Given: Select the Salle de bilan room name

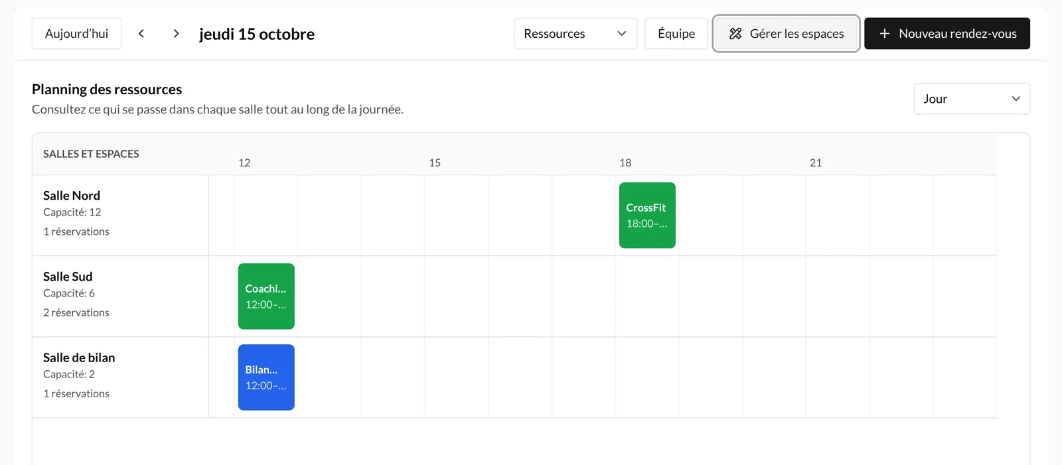Looking at the screenshot, I should (x=79, y=358).
